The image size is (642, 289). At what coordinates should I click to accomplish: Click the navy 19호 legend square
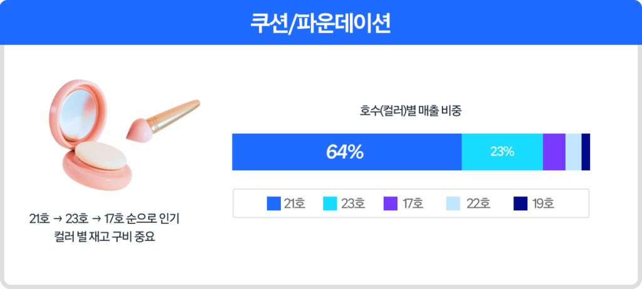pos(520,203)
